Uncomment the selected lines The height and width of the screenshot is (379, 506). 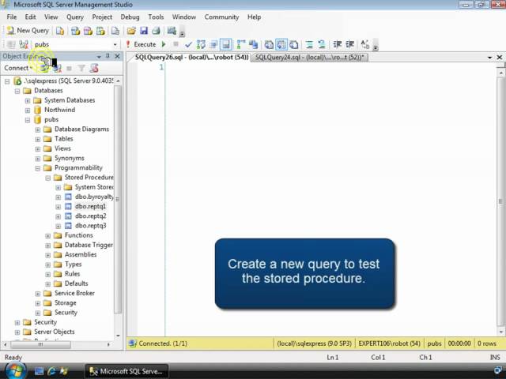pos(322,44)
